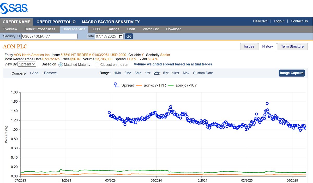Switch to the Term Structure tab
The height and width of the screenshot is (183, 313).
click(x=292, y=46)
